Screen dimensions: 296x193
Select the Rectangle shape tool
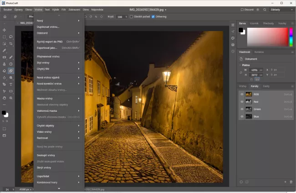point(11,91)
